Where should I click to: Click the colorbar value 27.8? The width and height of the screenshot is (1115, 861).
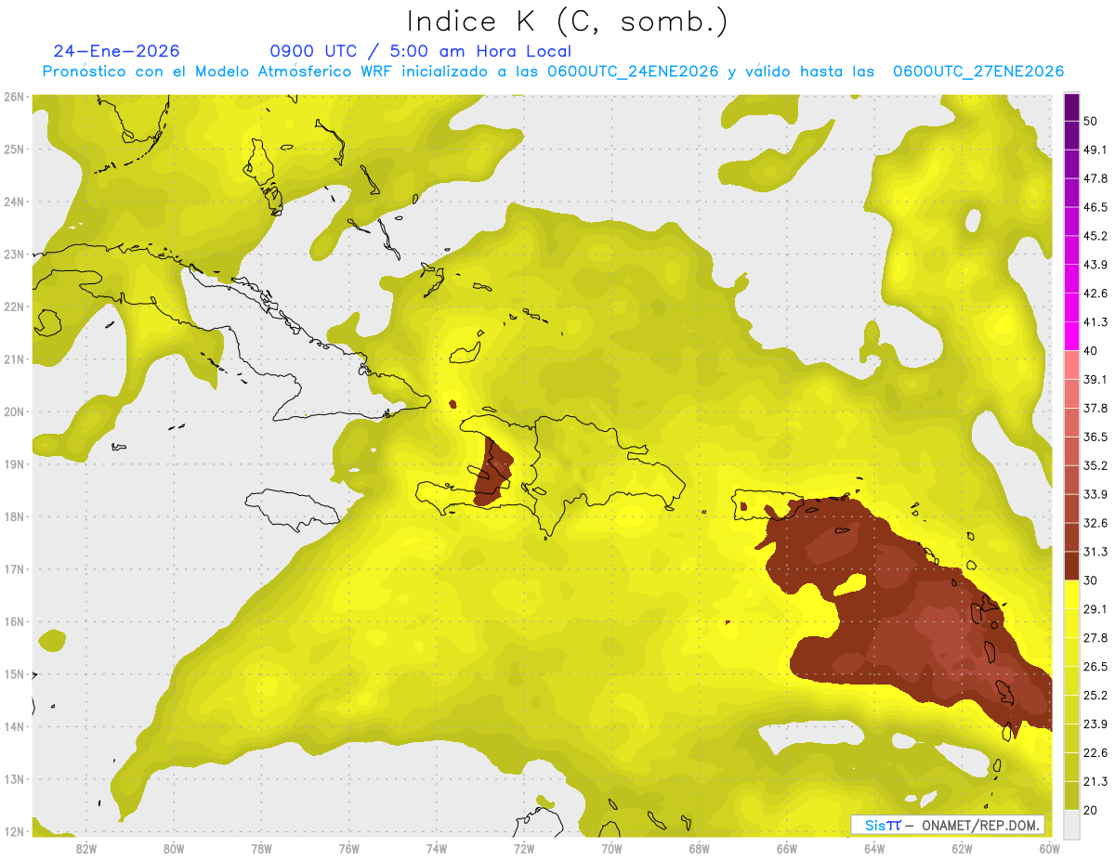(x=1095, y=637)
